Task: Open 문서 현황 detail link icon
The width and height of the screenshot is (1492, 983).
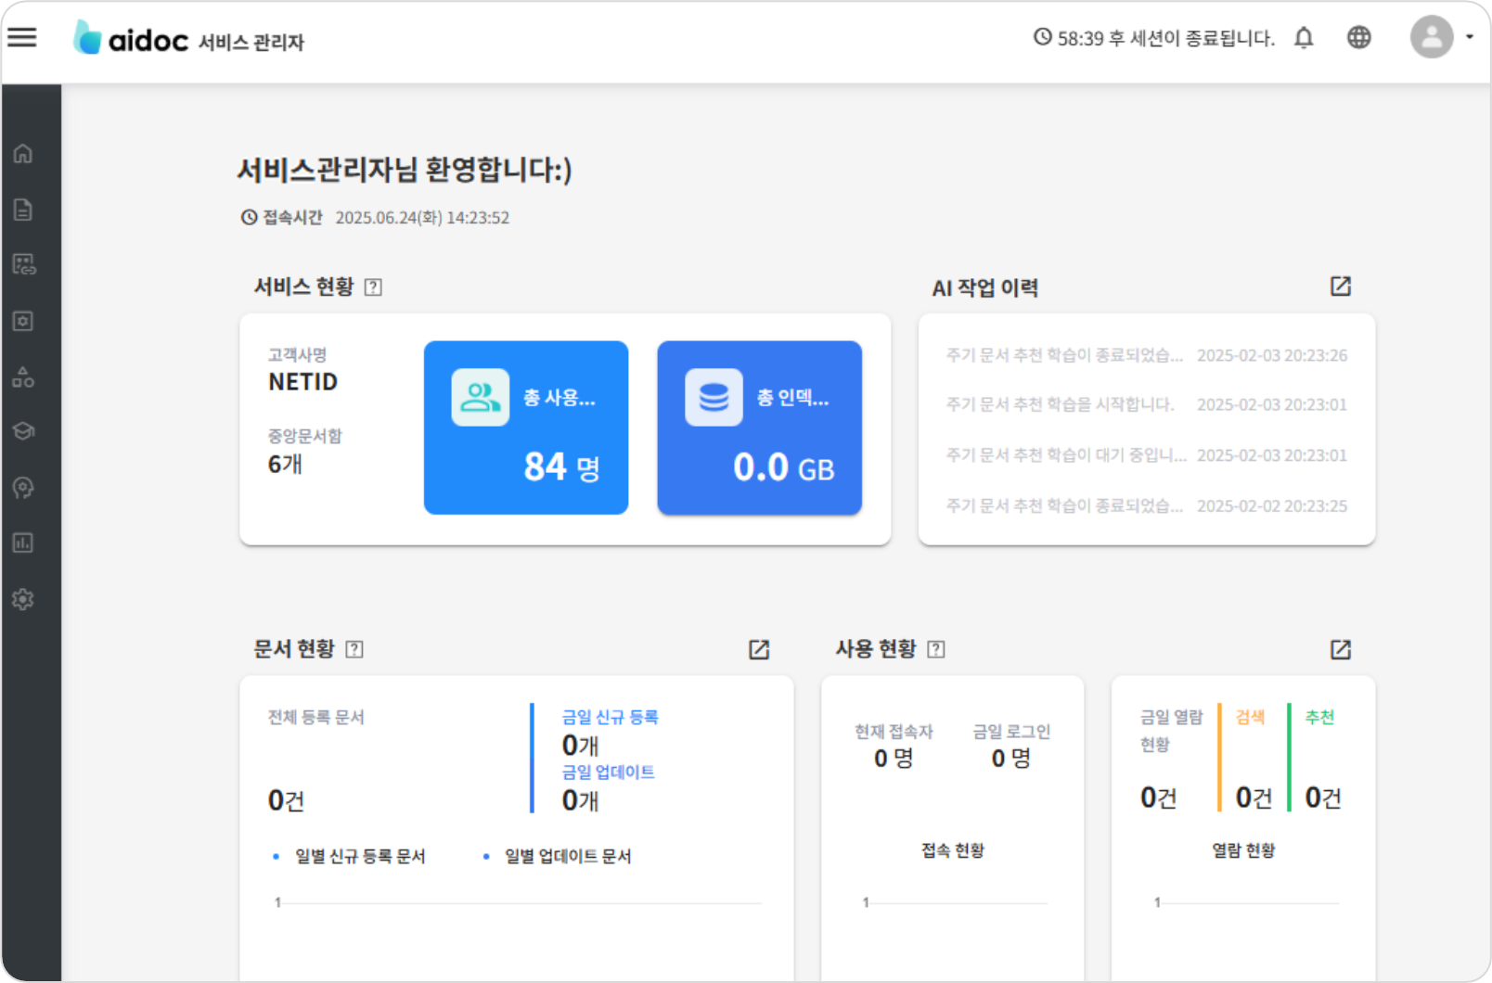Action: [759, 649]
